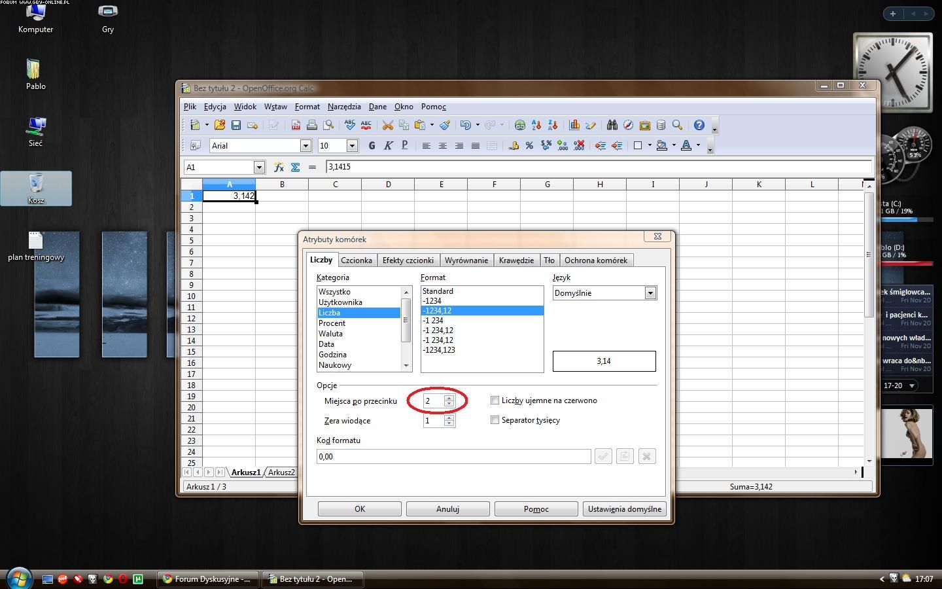Click the Sort Ascending icon
This screenshot has height=589, width=942.
(536, 125)
